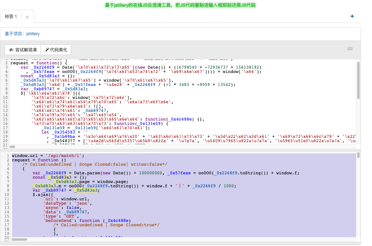
Task: Click the 尝试解混淆 deobfuscate button
Action: pyautogui.click(x=23, y=50)
